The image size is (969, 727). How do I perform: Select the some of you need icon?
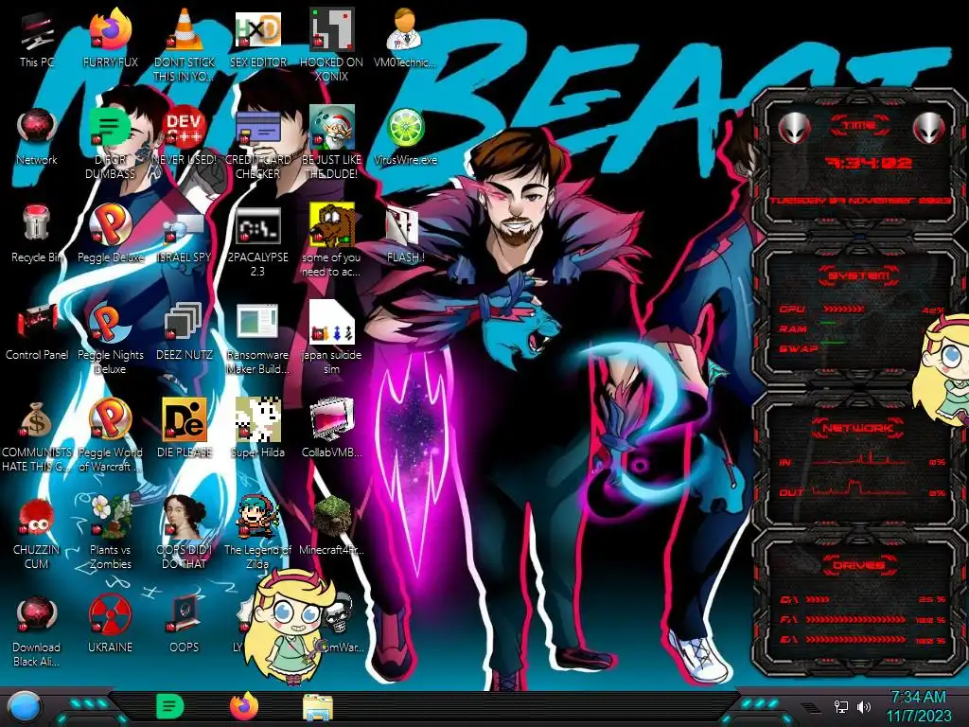332,239
